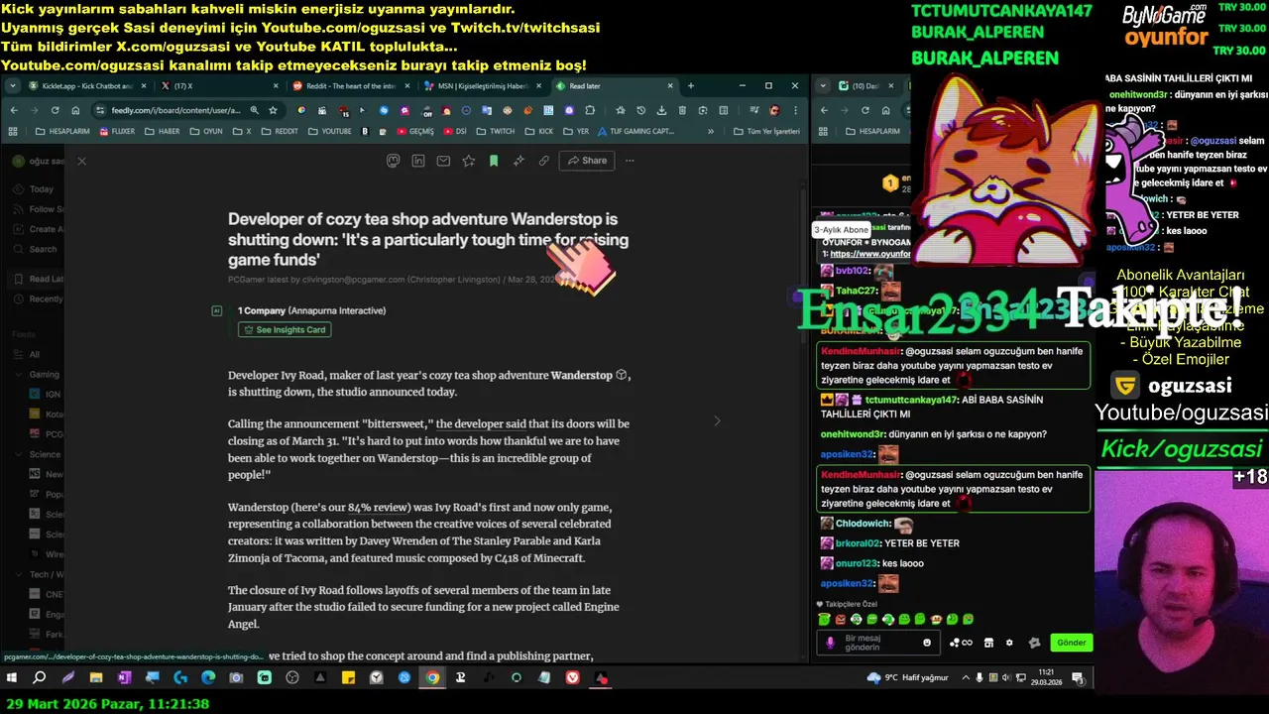Screen dimensions: 1269x714
Task: Show more bookmarks overflow chevron
Action: click(x=711, y=131)
